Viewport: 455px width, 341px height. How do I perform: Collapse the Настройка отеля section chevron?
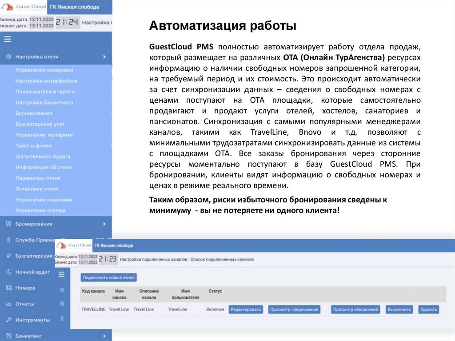tap(104, 57)
